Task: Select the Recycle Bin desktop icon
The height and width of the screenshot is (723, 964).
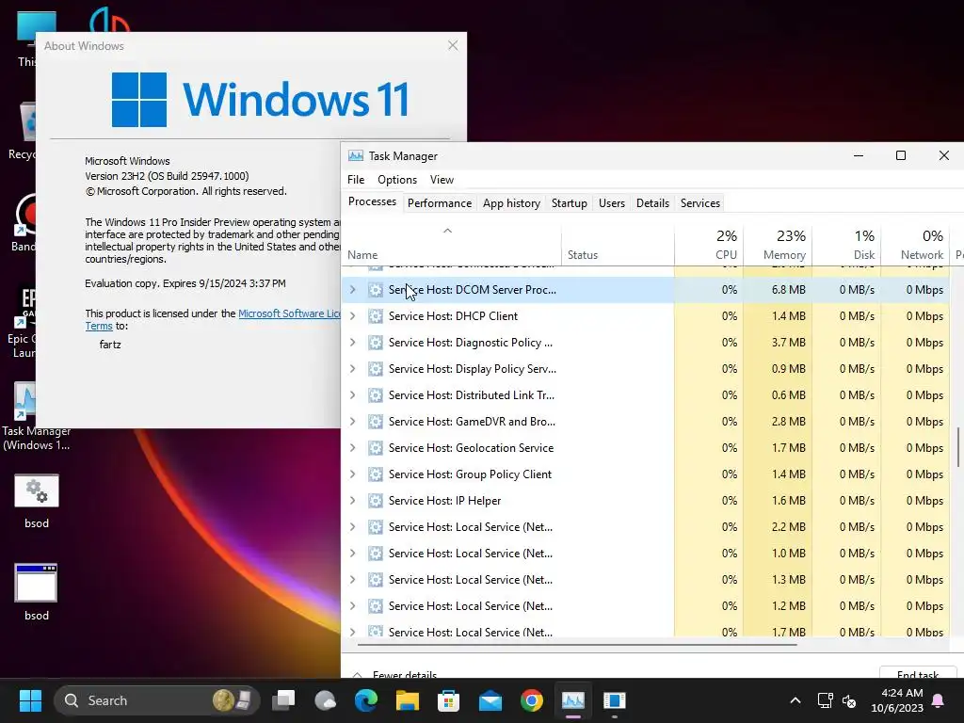Action: coord(22,131)
